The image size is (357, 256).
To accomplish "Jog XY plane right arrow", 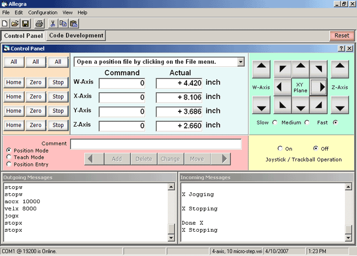I will 318,87.
